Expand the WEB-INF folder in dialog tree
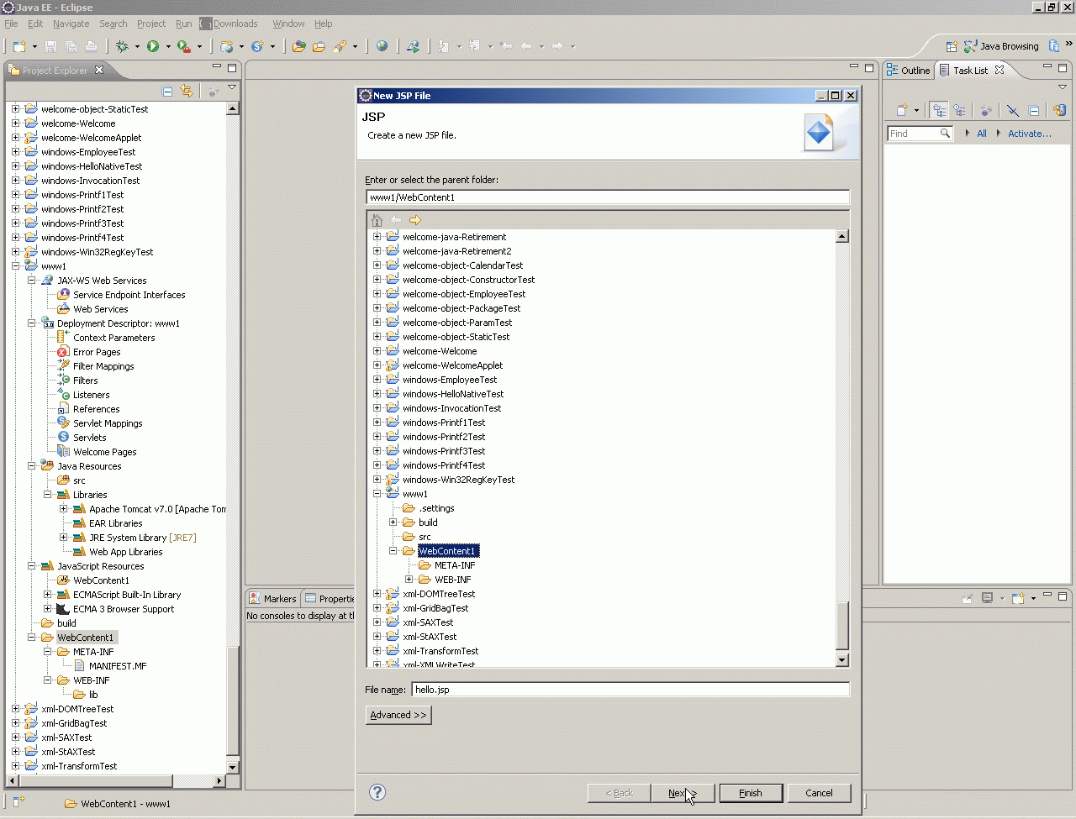 point(409,580)
